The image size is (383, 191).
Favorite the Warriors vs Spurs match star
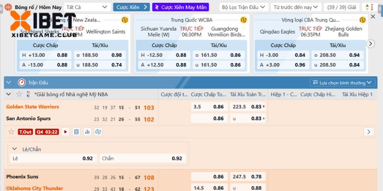coord(11,132)
